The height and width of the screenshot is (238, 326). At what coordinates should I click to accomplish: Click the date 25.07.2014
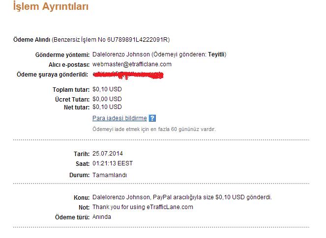click(x=108, y=154)
